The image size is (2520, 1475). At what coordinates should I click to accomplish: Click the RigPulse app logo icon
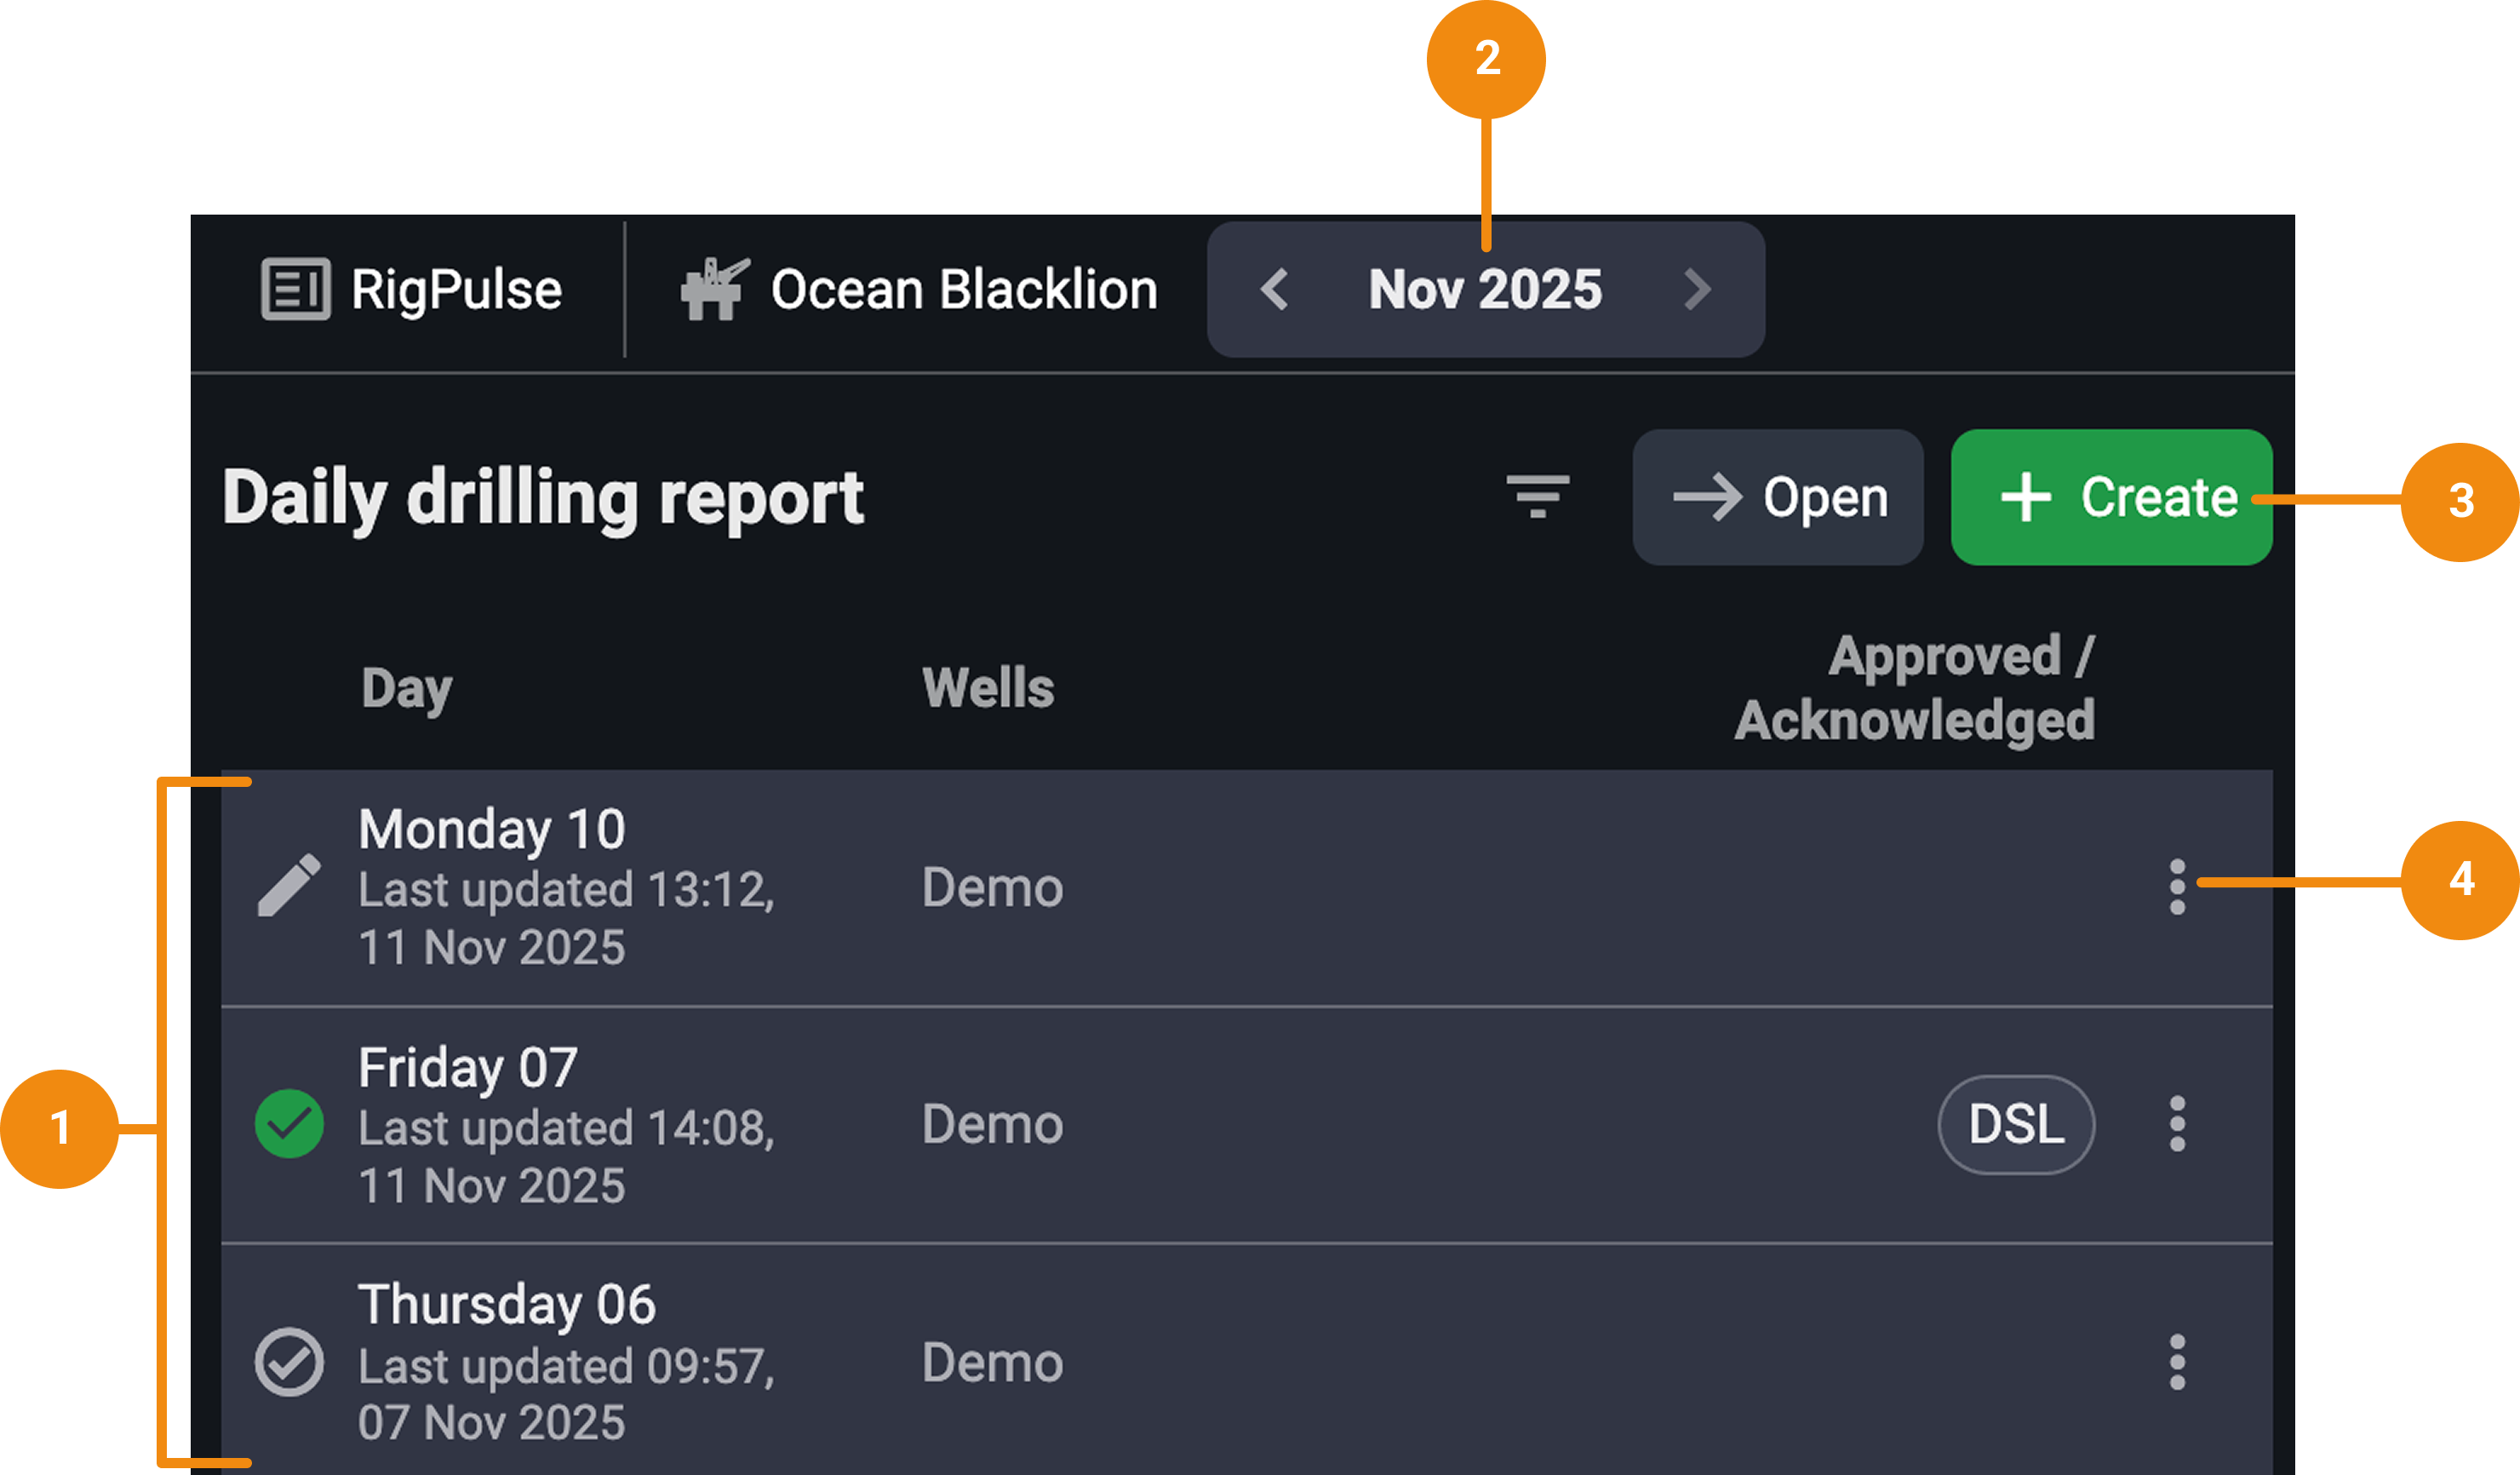pos(295,289)
